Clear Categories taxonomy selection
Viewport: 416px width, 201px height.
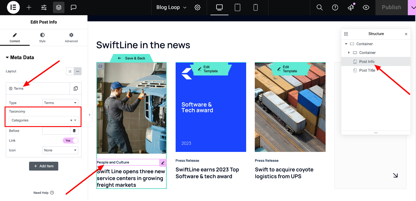tap(71, 120)
